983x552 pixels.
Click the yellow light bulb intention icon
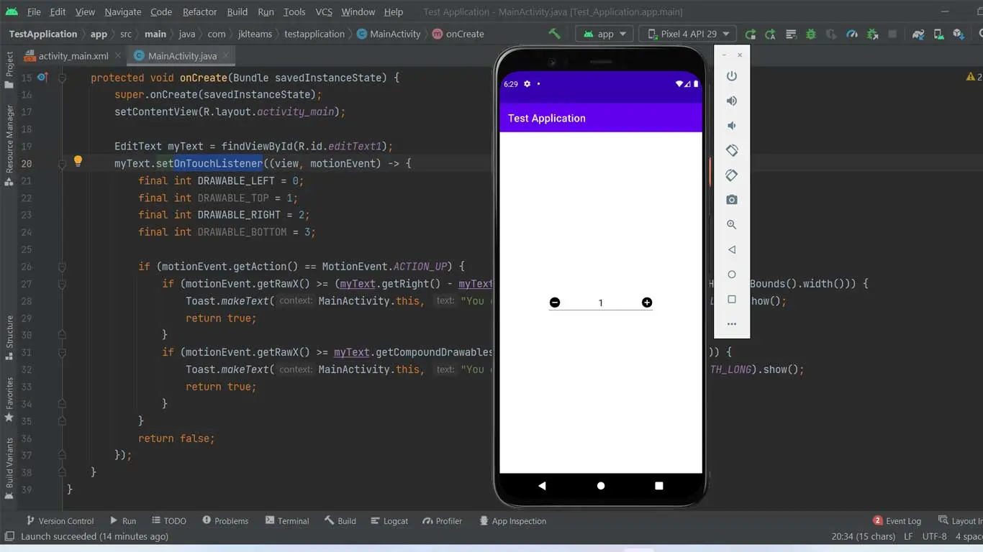click(x=78, y=162)
